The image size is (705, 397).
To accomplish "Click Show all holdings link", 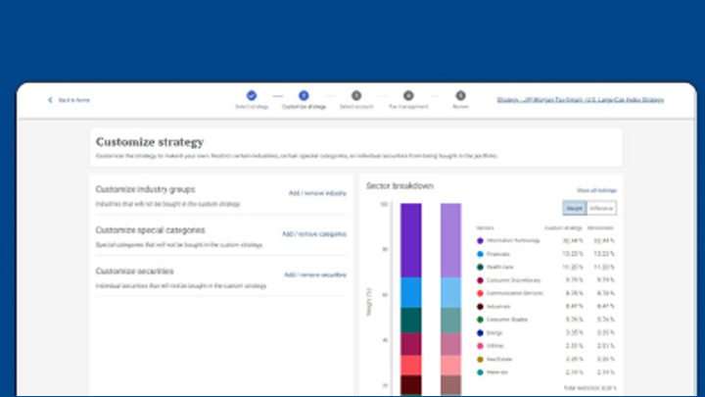I will point(596,190).
